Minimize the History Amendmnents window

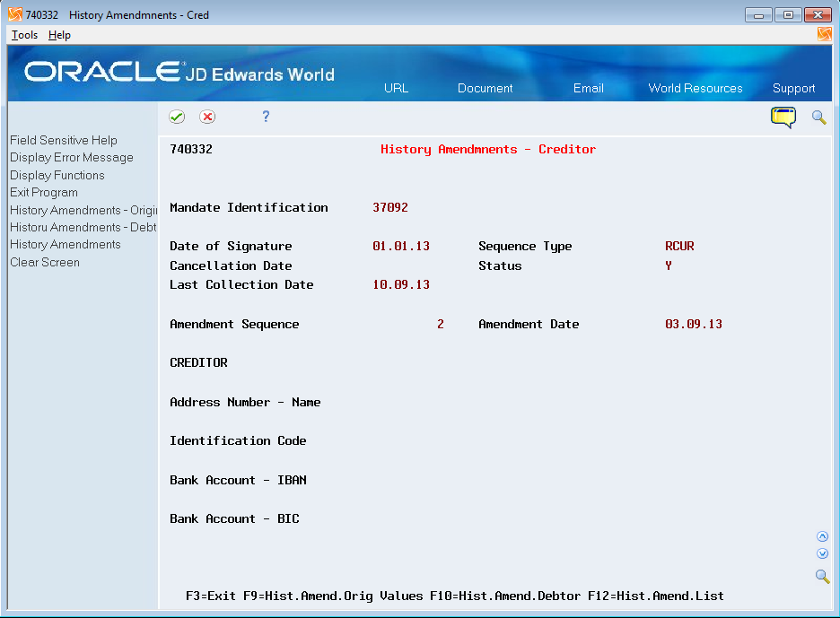(758, 14)
